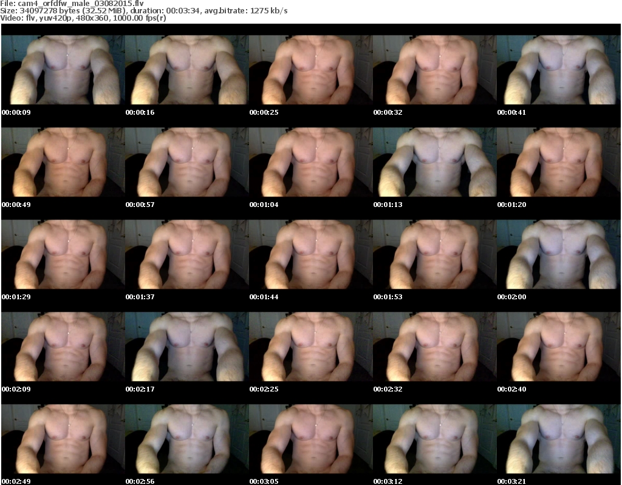Viewport: 622px width, 485px height.
Task: Select the thumbnail at timestamp 00:00:25
Action: [x=310, y=70]
